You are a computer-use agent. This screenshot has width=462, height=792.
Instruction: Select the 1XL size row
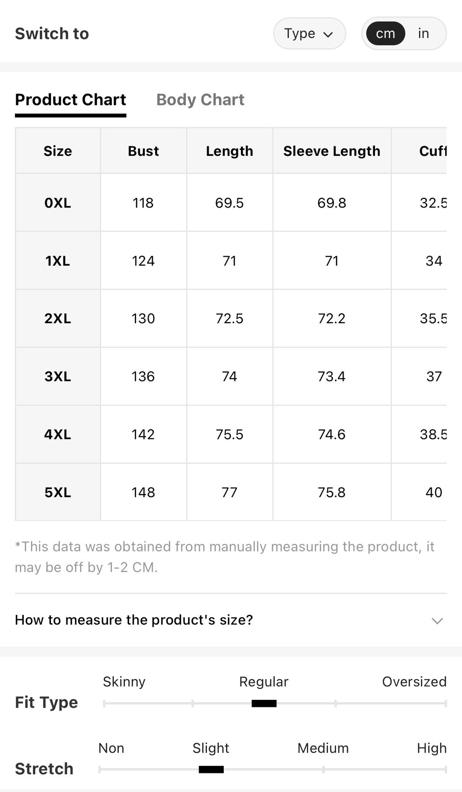[231, 260]
